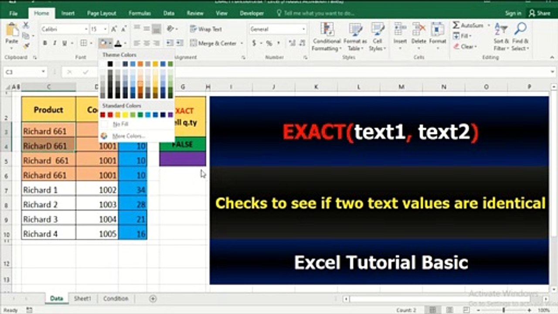The width and height of the screenshot is (558, 314).
Task: Click the Share button
Action: pyautogui.click(x=540, y=13)
